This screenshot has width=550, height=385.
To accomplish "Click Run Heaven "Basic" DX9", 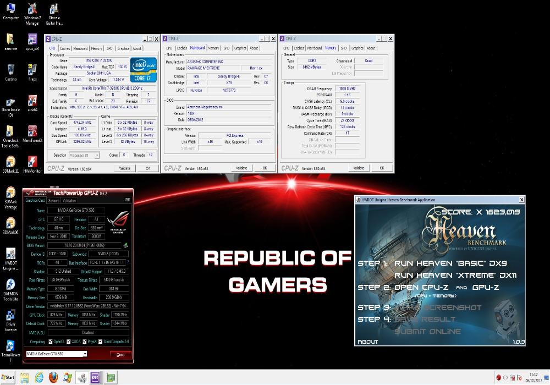I will (450, 263).
